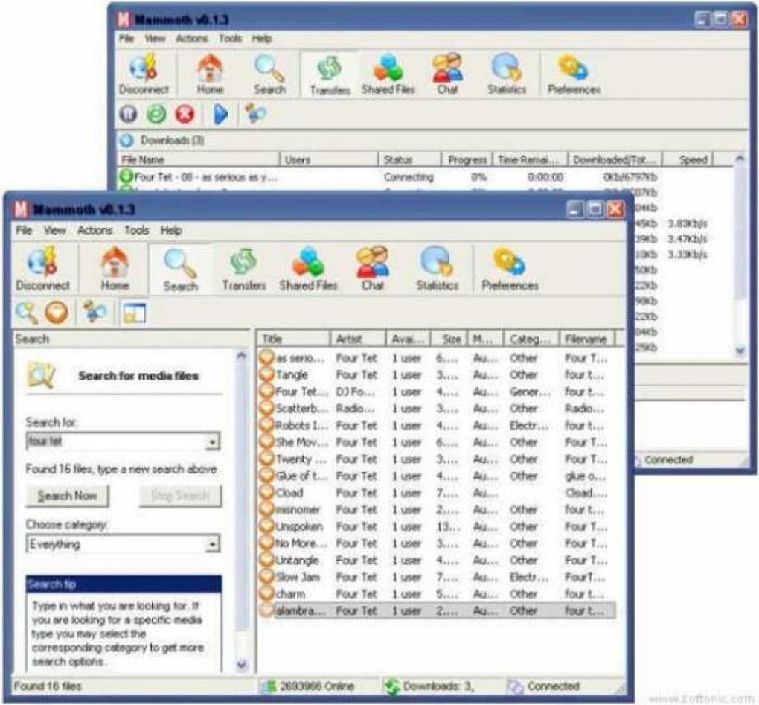Select Tangle result row
This screenshot has width=759, height=705.
pyautogui.click(x=437, y=374)
